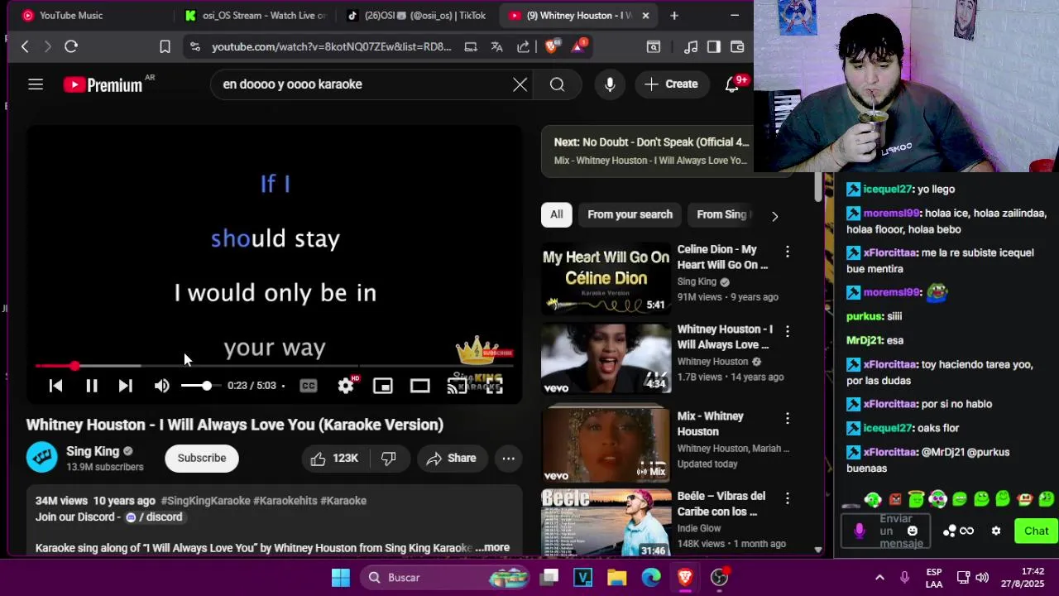1059x596 pixels.
Task: Select the From Sing King chip
Action: click(721, 214)
